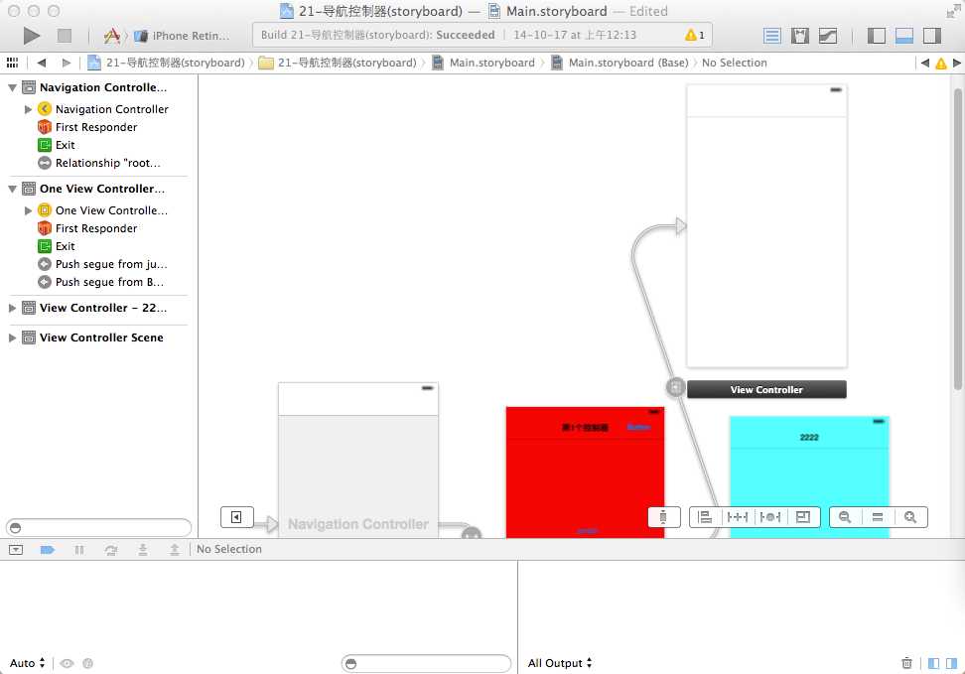The width and height of the screenshot is (965, 674).
Task: Go back in editor history
Action: [42, 63]
